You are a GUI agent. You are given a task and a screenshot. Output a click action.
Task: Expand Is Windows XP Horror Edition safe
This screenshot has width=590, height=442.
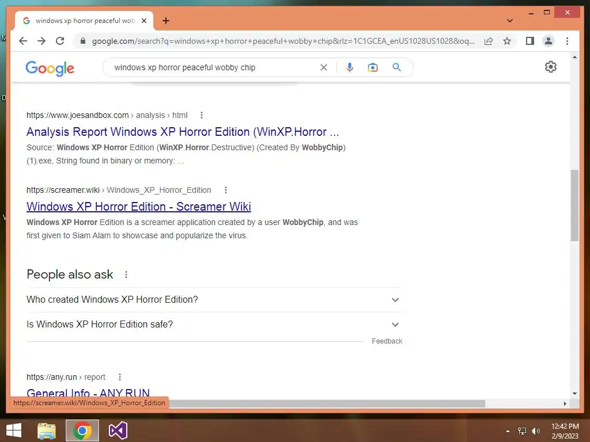pyautogui.click(x=214, y=325)
